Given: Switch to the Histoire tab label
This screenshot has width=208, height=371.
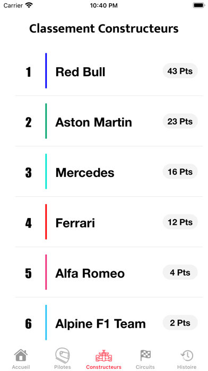Looking at the screenshot, I should (187, 367).
